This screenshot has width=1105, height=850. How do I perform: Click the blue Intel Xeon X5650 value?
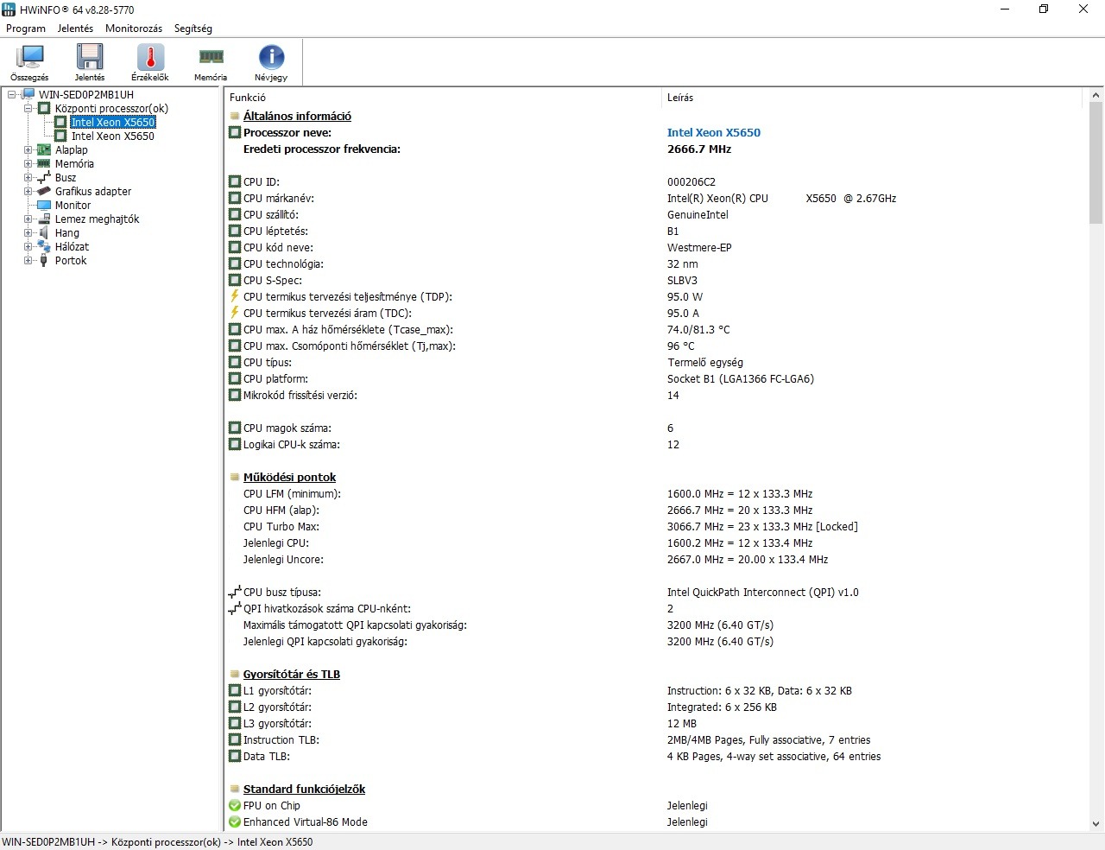tap(714, 132)
